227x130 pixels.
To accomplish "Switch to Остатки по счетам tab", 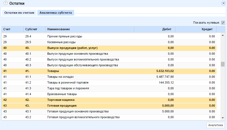I will [19, 13].
